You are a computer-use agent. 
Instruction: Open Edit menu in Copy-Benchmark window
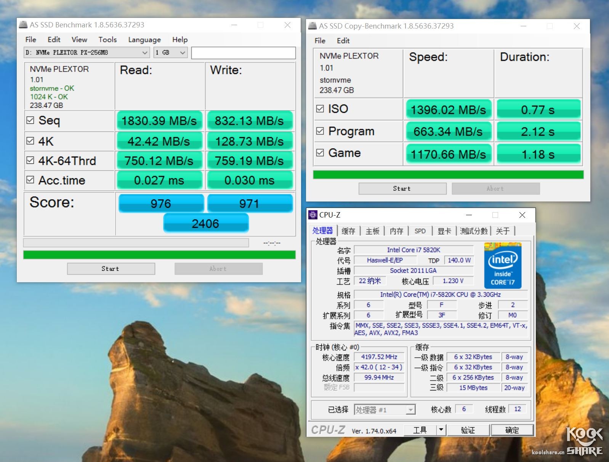(x=343, y=41)
